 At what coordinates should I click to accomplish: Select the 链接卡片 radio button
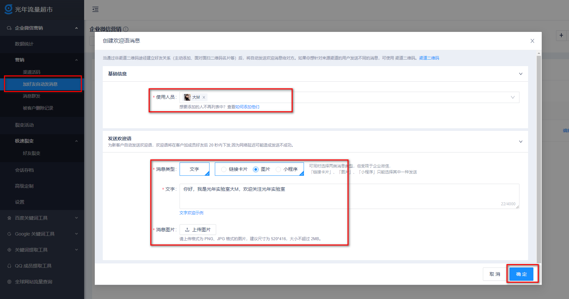(x=224, y=169)
